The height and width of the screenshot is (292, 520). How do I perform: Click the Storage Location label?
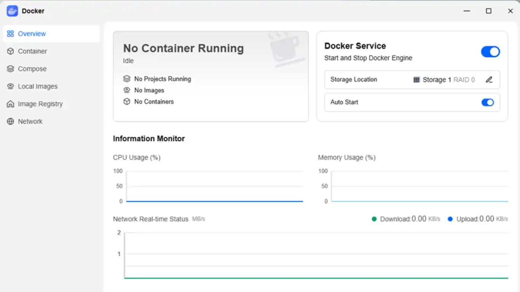(x=354, y=79)
